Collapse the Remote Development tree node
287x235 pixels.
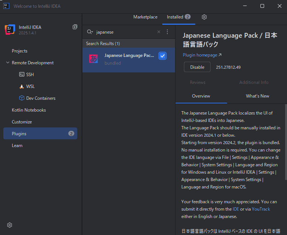coord(8,63)
